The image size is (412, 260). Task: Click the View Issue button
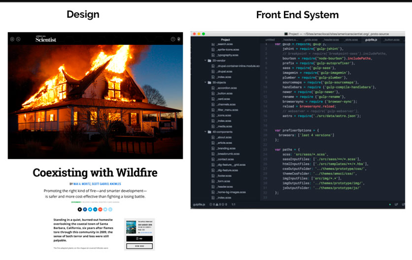139,246
